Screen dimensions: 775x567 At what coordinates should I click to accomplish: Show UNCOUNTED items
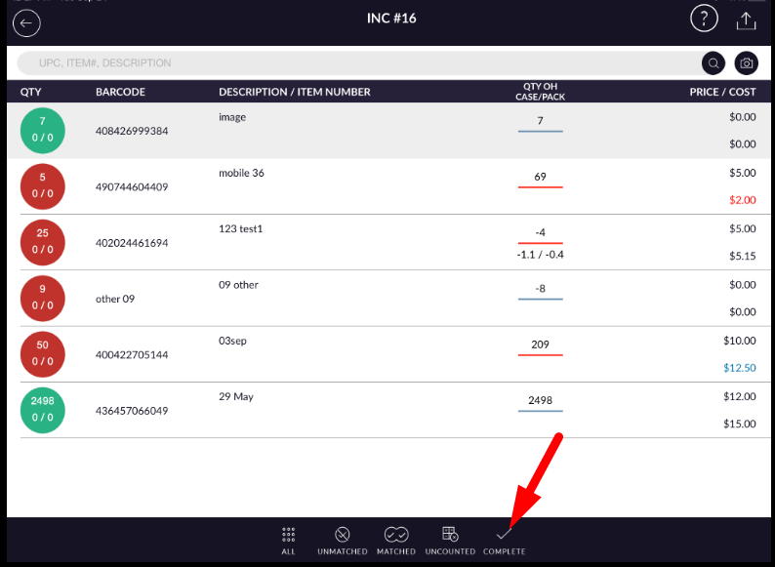pyautogui.click(x=450, y=541)
